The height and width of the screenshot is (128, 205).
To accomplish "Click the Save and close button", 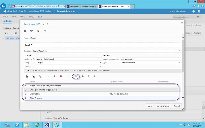I will click(x=163, y=106).
